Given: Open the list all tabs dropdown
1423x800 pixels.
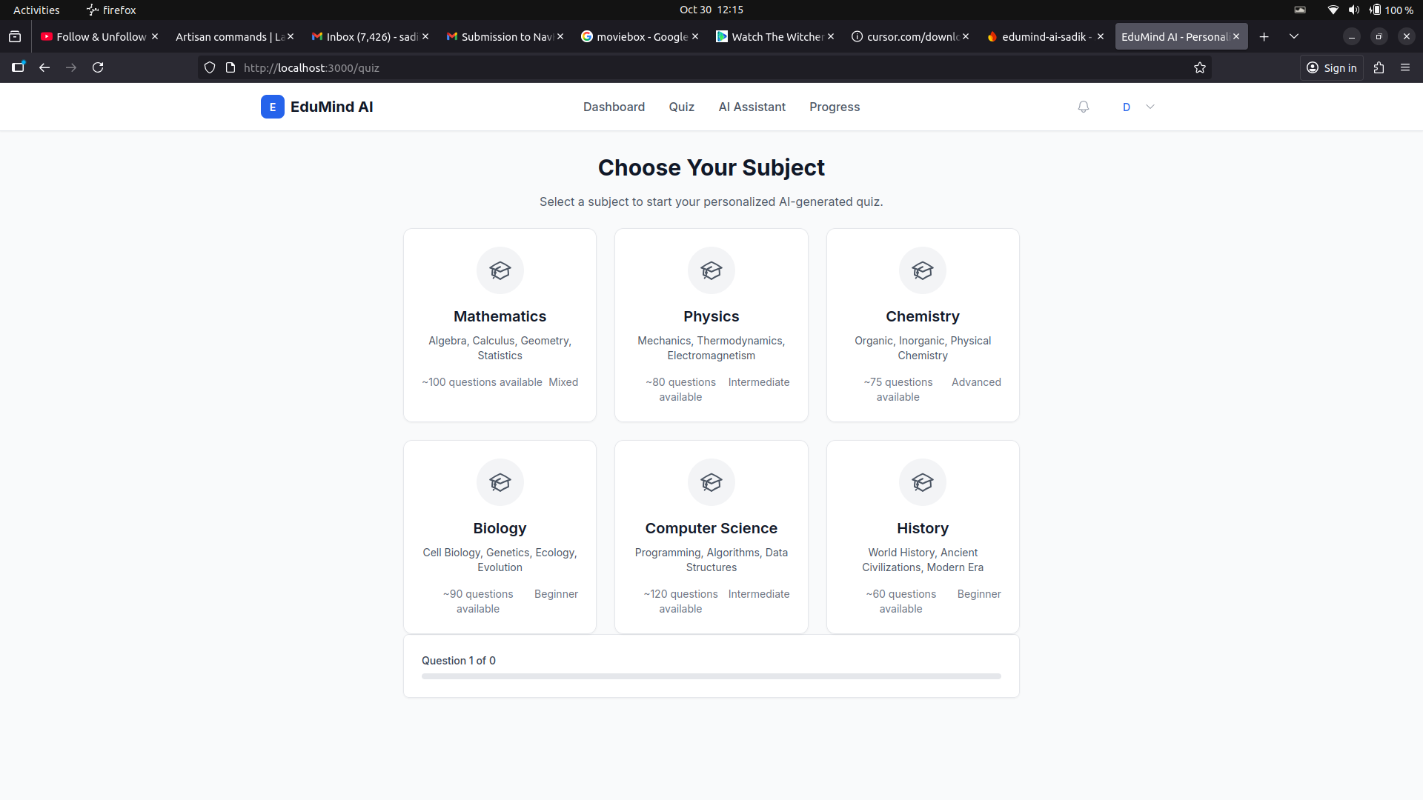Looking at the screenshot, I should [1294, 36].
